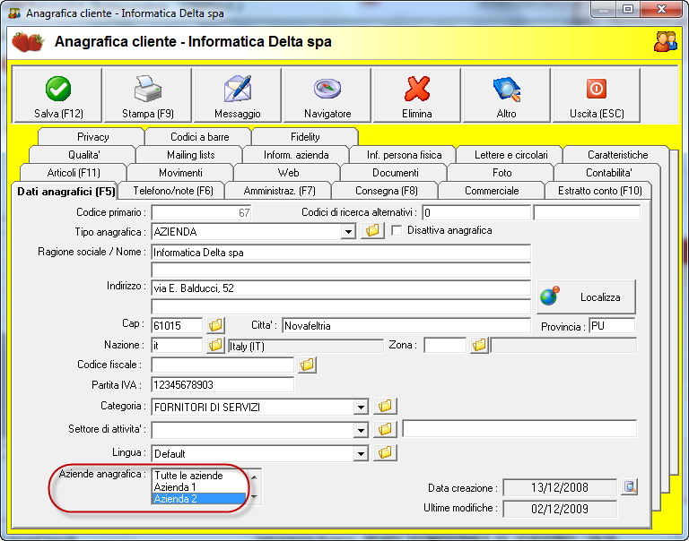Screen dimensions: 689x541
Task: Click the Salva (F12) green checkmark button
Action: coord(58,95)
